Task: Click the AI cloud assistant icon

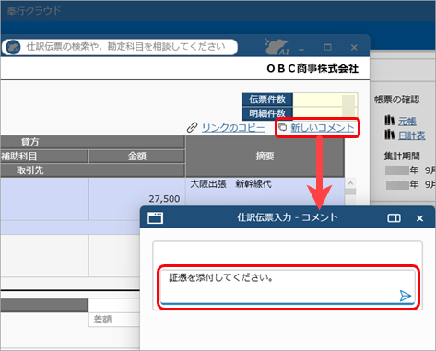Action: coord(277,47)
